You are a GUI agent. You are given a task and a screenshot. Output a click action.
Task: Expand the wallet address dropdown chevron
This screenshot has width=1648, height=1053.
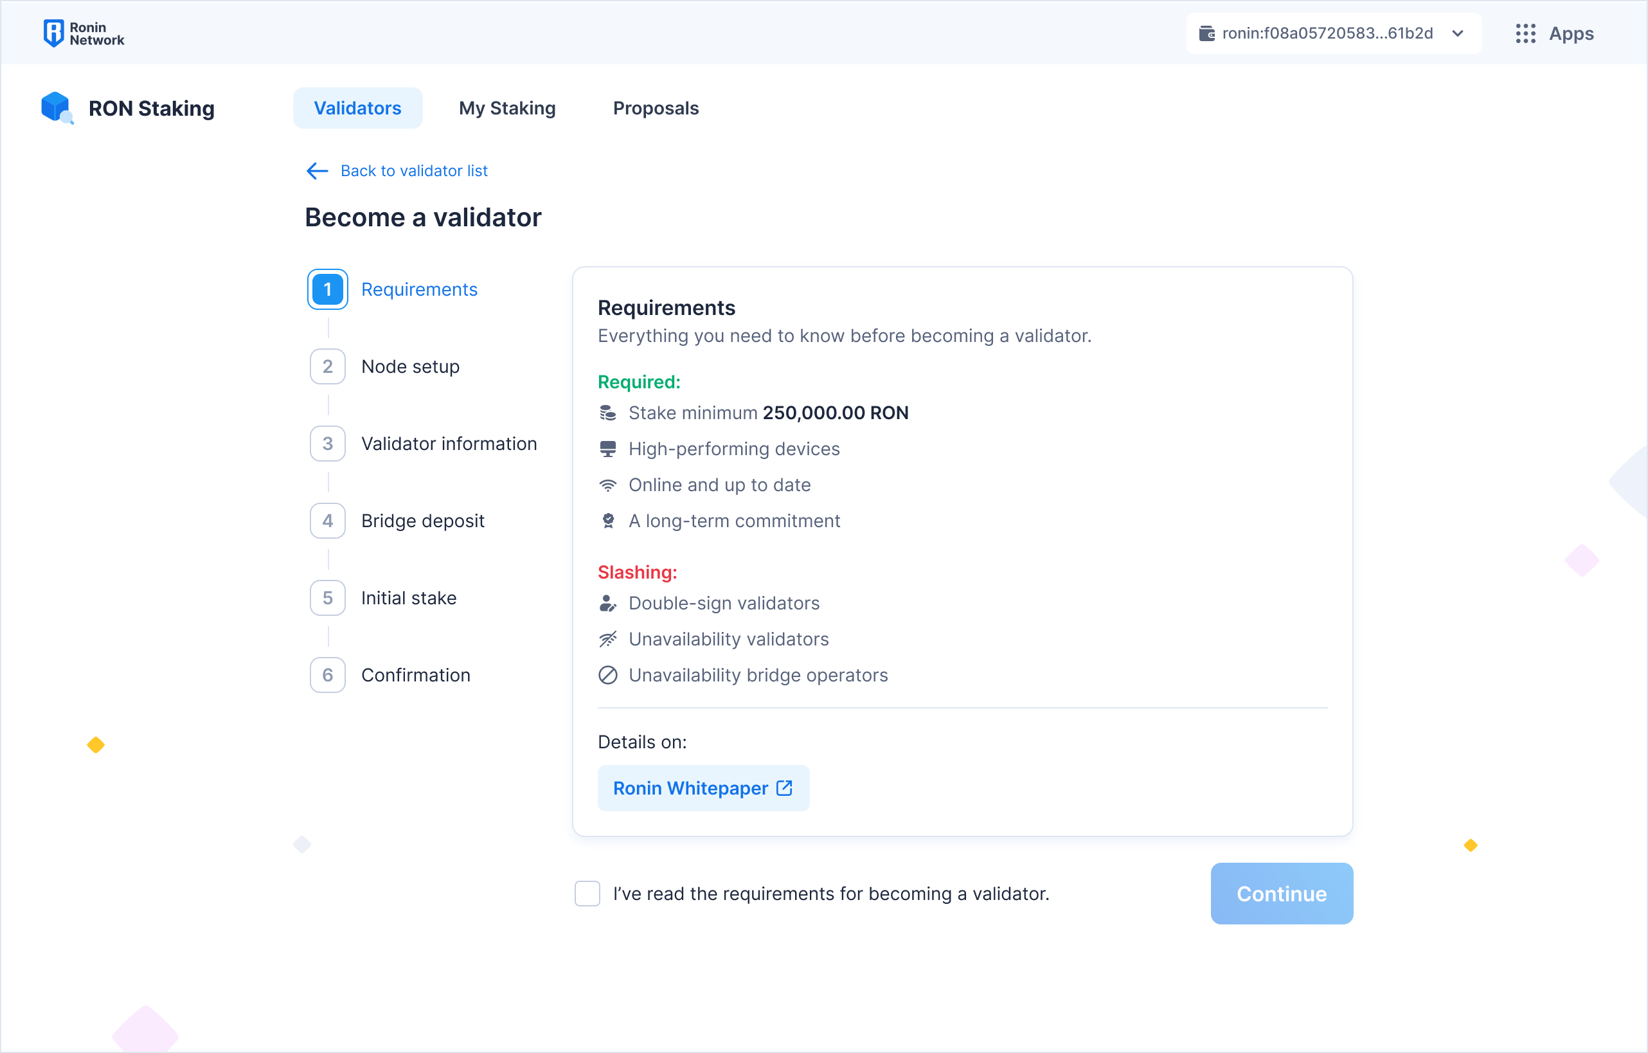pyautogui.click(x=1458, y=33)
